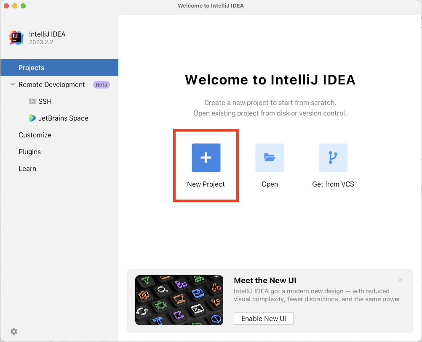Collapse the Remote Development section
The height and width of the screenshot is (342, 422).
(x=12, y=84)
